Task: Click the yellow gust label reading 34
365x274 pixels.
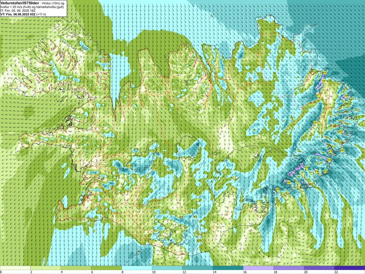Action: coord(323,81)
